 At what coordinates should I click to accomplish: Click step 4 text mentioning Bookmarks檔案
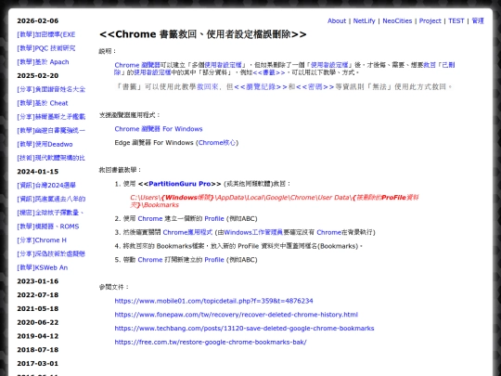[x=243, y=246]
